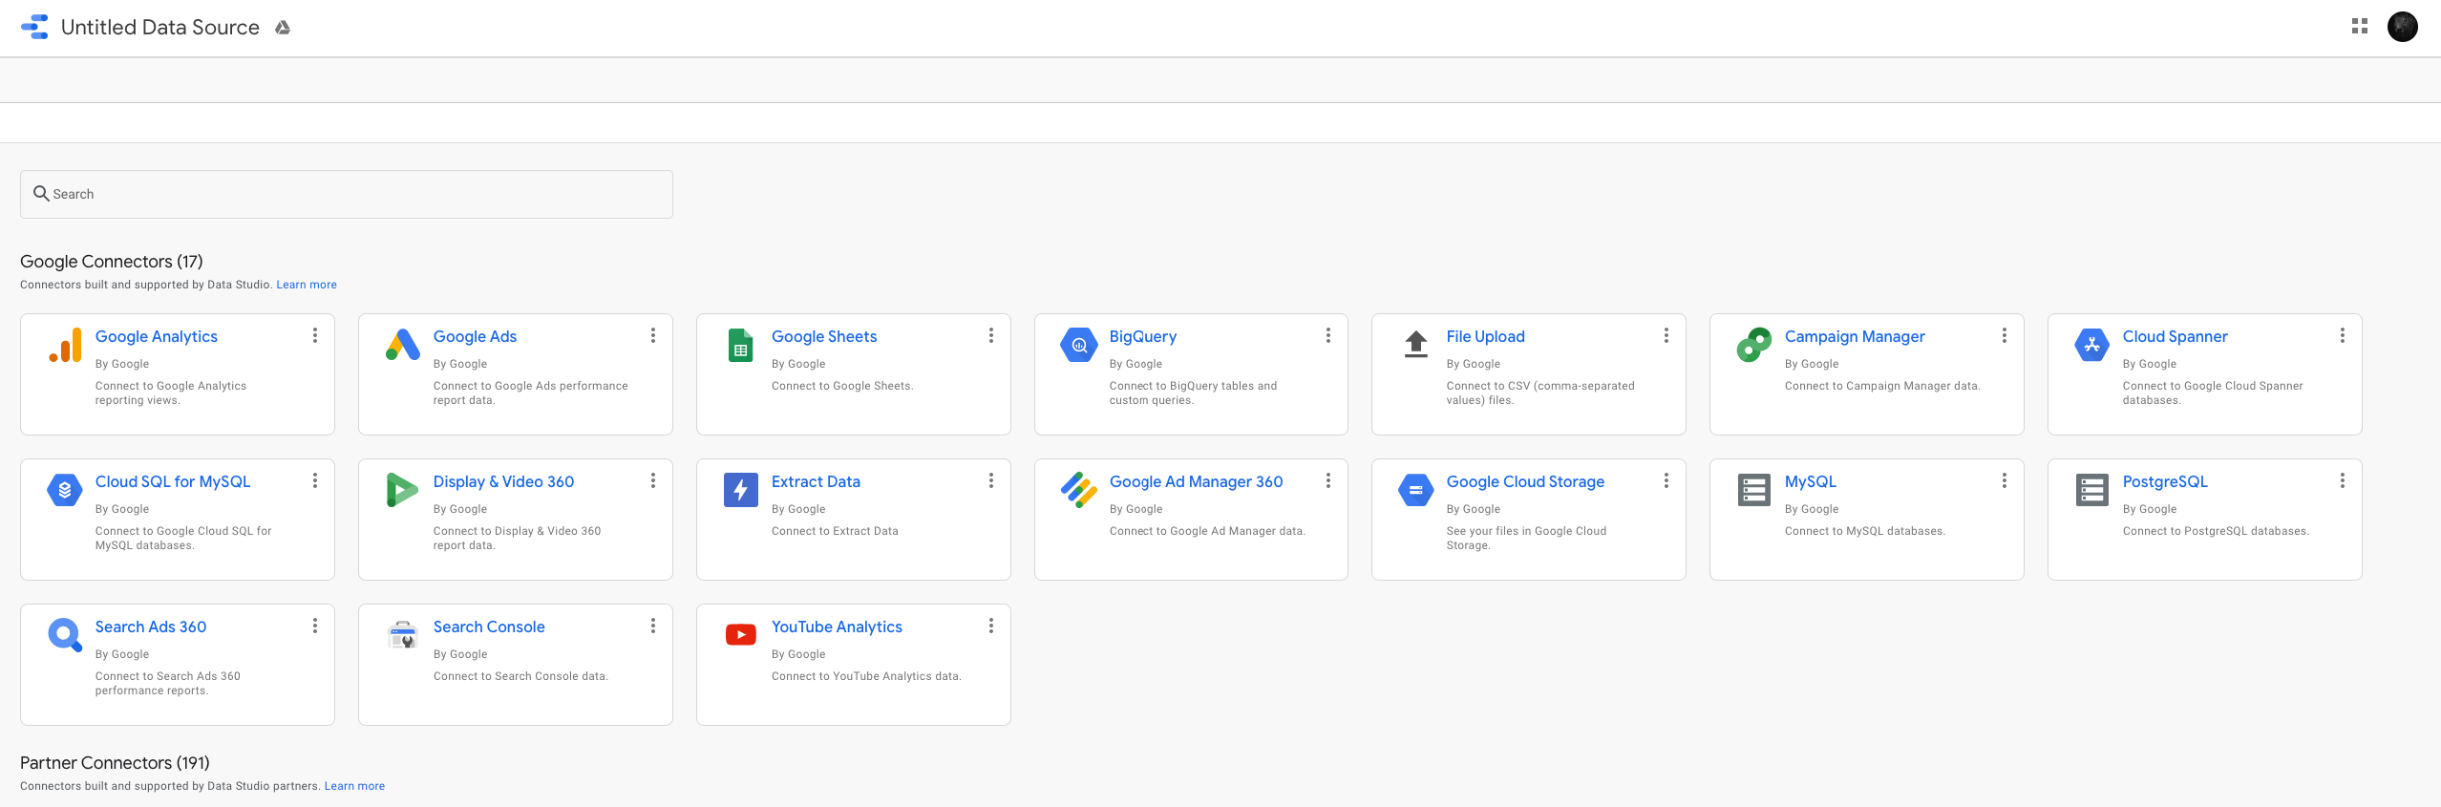2441x807 pixels.
Task: Select the Google Sheets connector title
Action: point(824,337)
